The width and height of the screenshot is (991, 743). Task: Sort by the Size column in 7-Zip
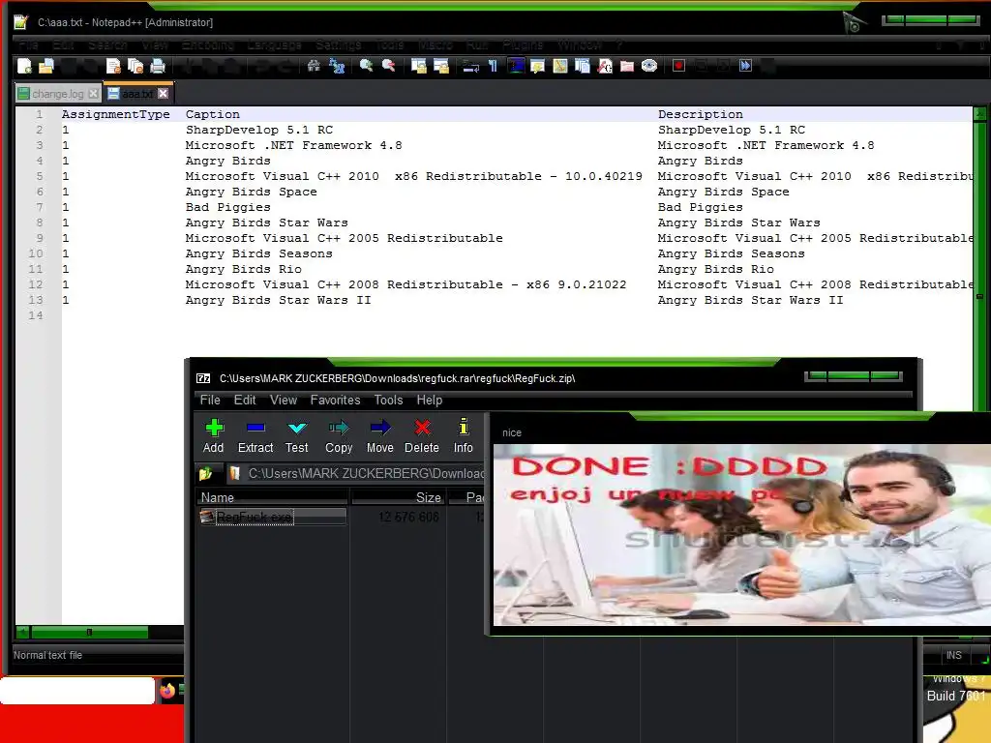click(399, 498)
